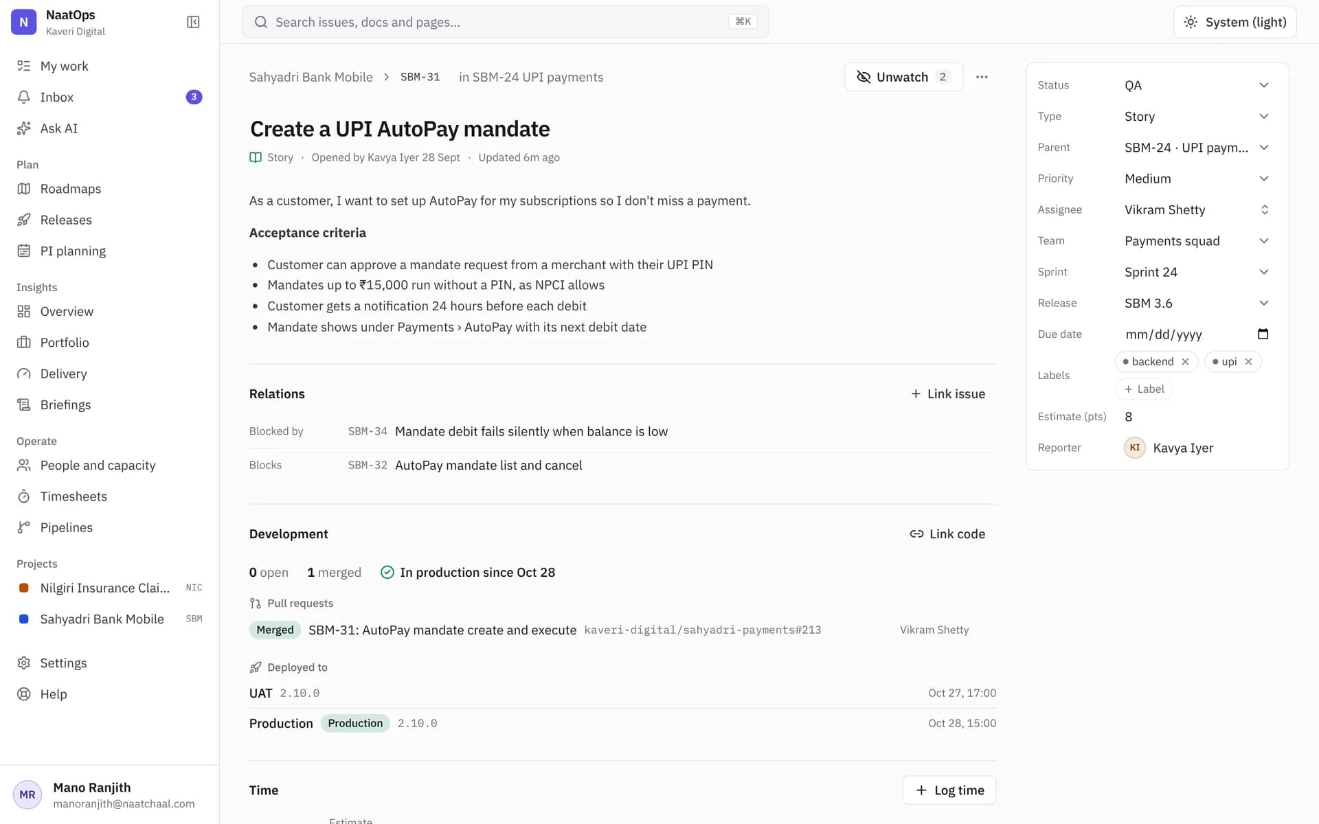This screenshot has width=1319, height=824.
Task: Open the Priority Medium dropdown
Action: pos(1196,179)
